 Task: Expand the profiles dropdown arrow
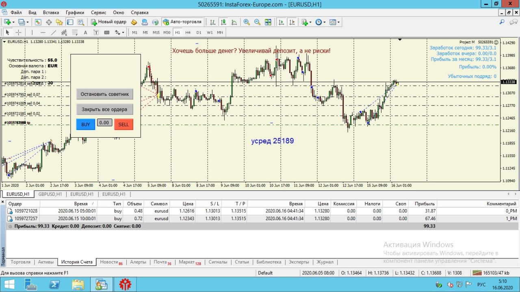(x=28, y=22)
